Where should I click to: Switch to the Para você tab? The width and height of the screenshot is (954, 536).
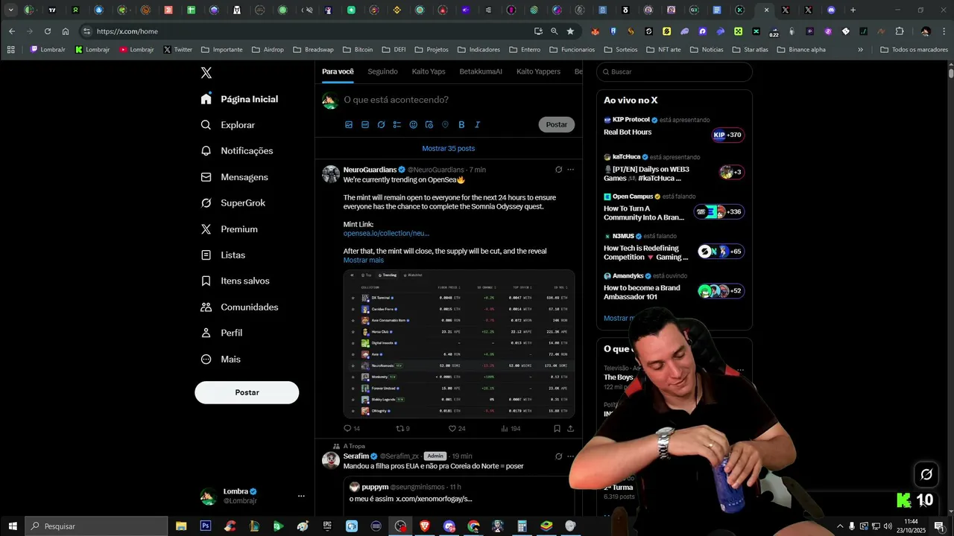click(x=338, y=71)
